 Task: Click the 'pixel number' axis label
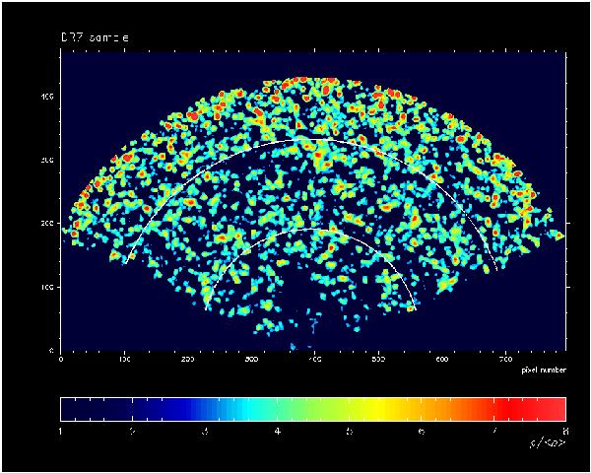pos(543,371)
